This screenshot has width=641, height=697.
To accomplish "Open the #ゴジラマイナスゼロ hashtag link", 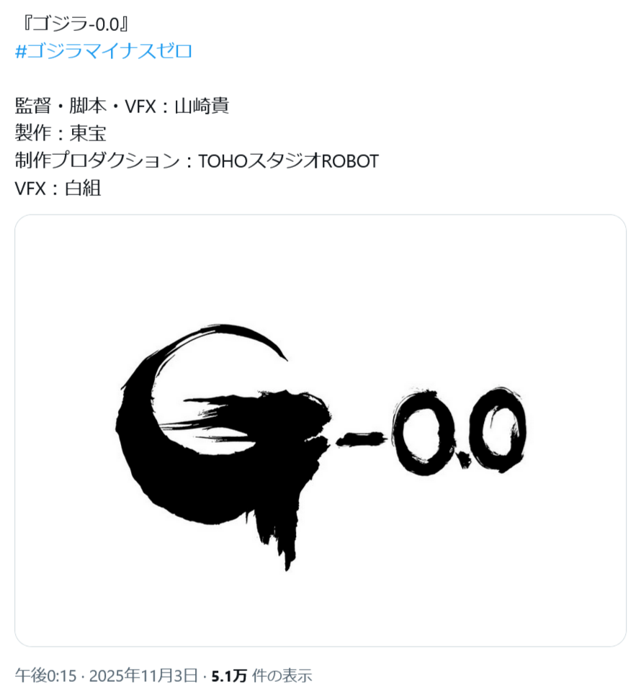I will [104, 51].
